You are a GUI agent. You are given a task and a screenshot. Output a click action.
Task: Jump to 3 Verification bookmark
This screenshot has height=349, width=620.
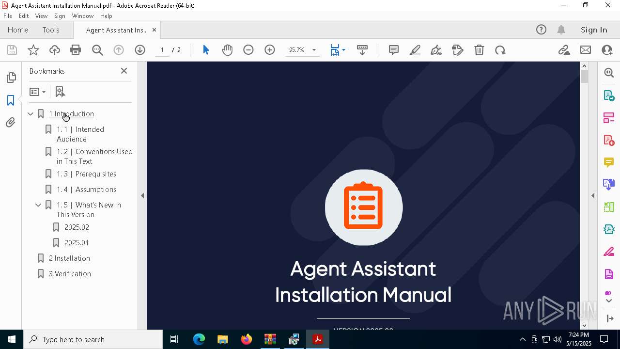70,274
